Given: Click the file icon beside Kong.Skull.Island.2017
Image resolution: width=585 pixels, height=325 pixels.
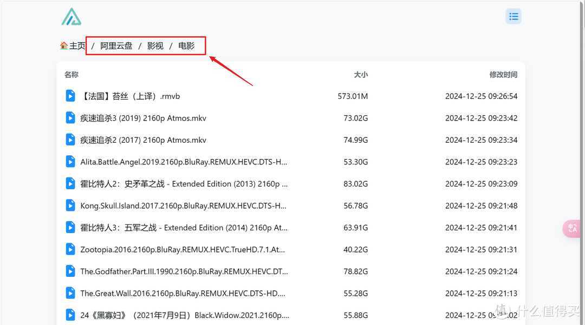Looking at the screenshot, I should [x=70, y=205].
